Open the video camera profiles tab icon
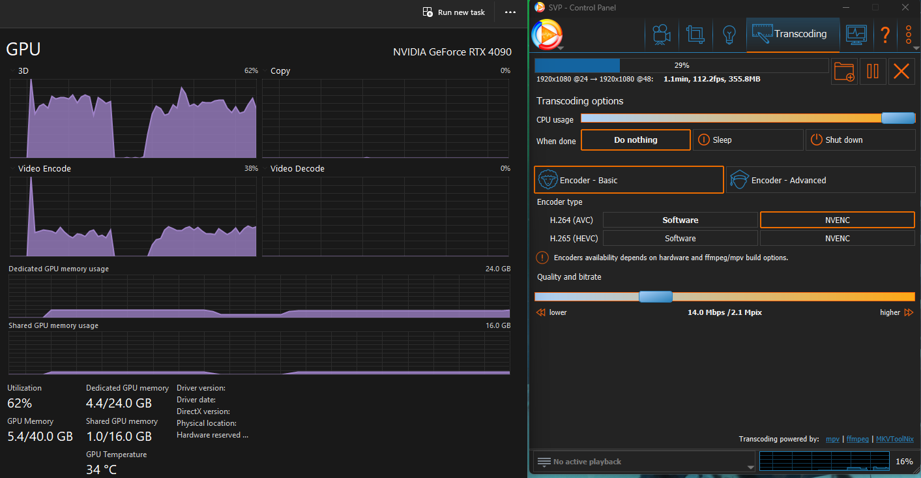The height and width of the screenshot is (478, 921). point(662,34)
